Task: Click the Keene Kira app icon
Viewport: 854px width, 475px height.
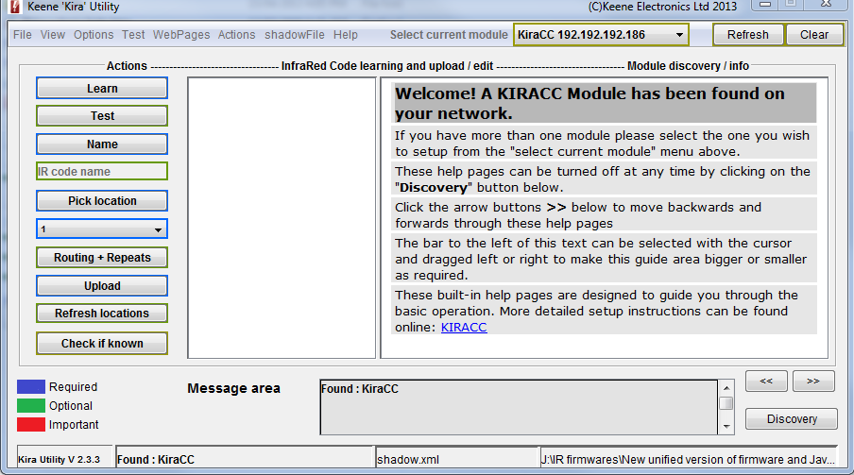Action: point(15,7)
